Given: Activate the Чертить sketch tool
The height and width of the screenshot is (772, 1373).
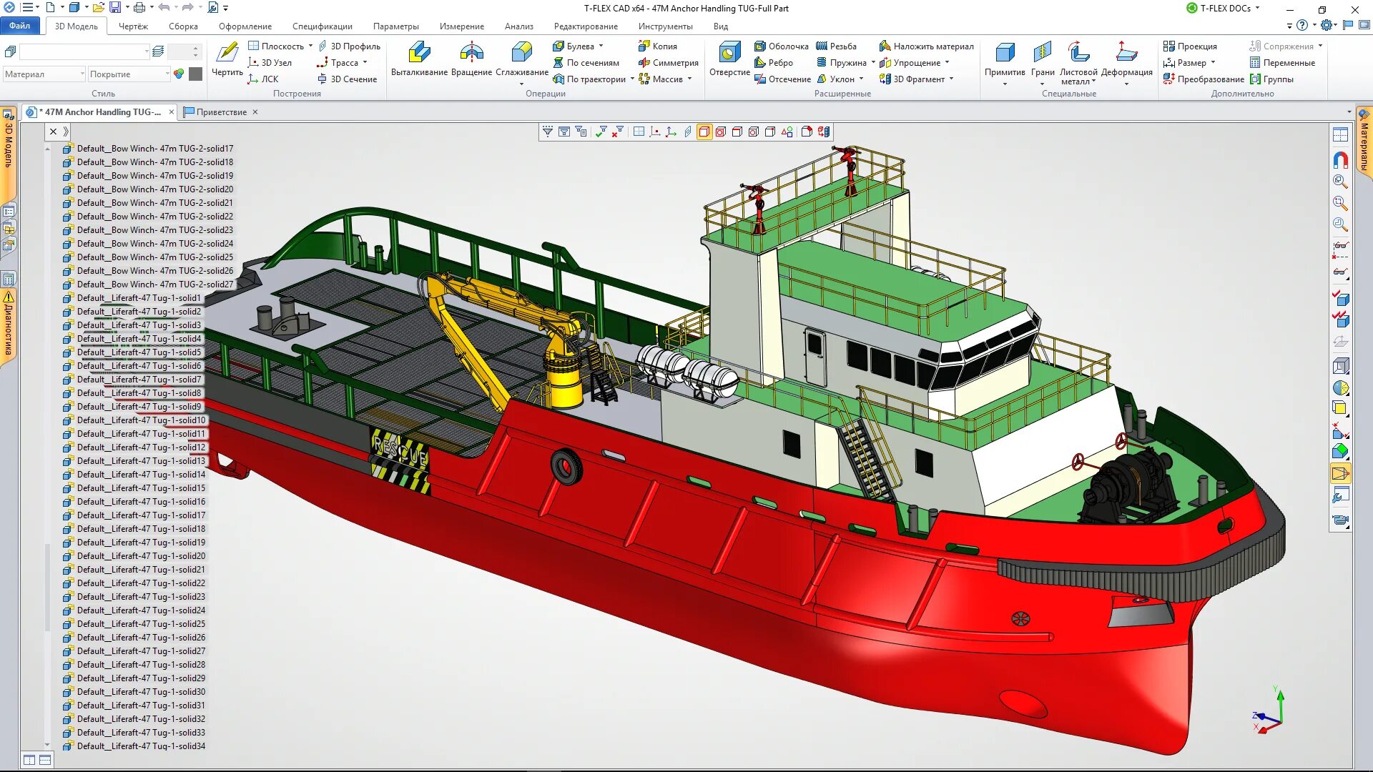Looking at the screenshot, I should pos(227,58).
